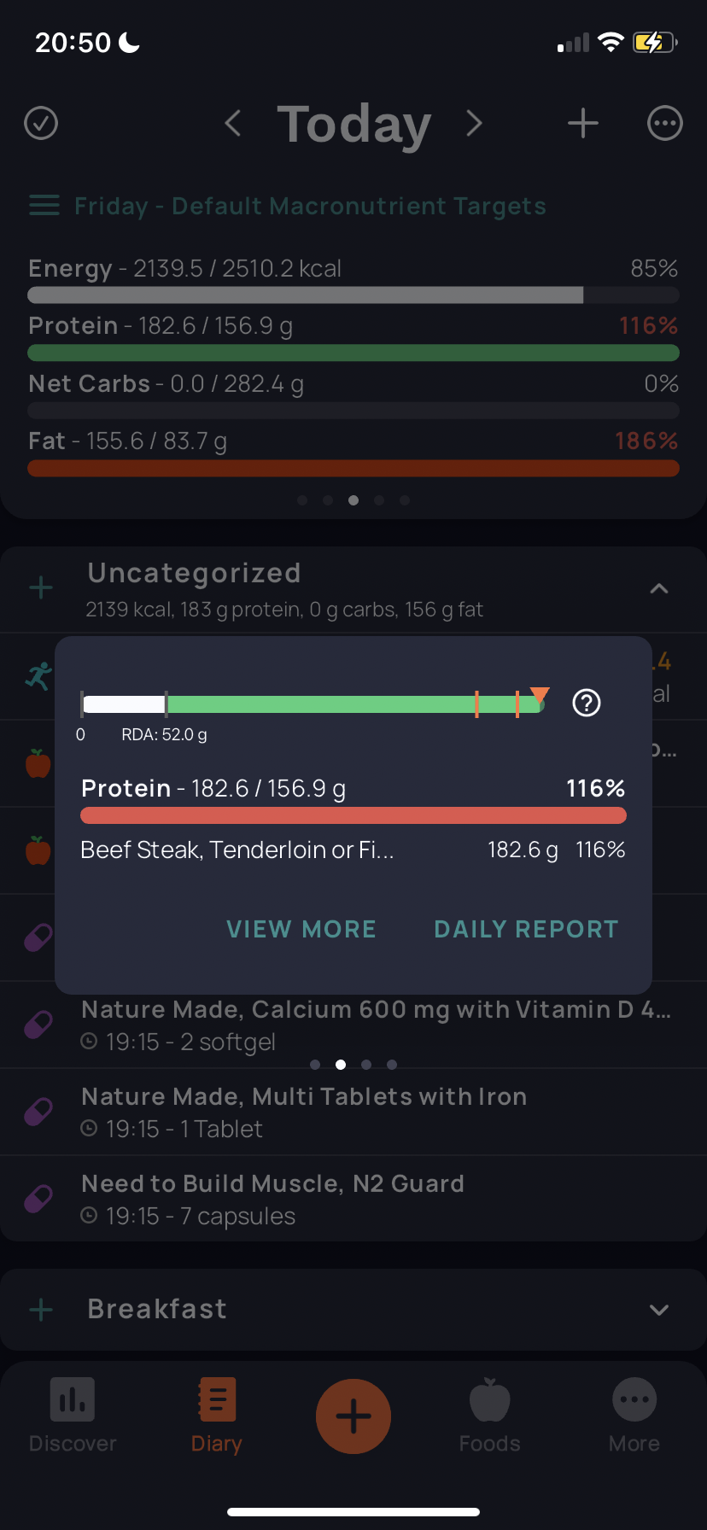Switch to the Discover tab

click(73, 1416)
